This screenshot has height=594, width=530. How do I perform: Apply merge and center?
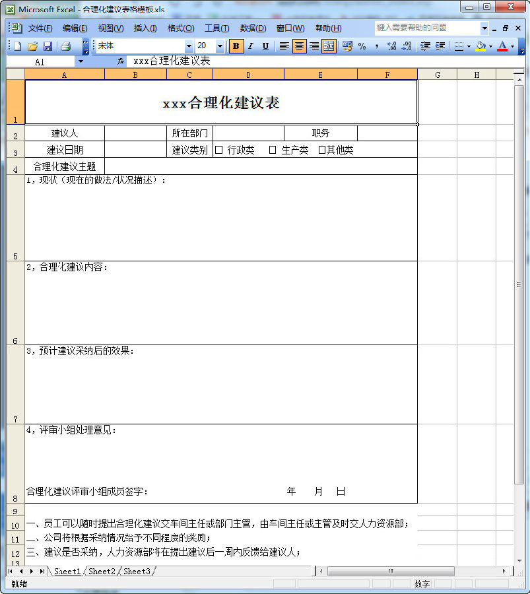click(x=329, y=47)
